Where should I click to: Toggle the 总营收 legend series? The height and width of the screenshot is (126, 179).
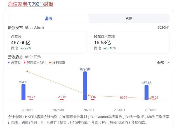pyautogui.click(x=14, y=62)
